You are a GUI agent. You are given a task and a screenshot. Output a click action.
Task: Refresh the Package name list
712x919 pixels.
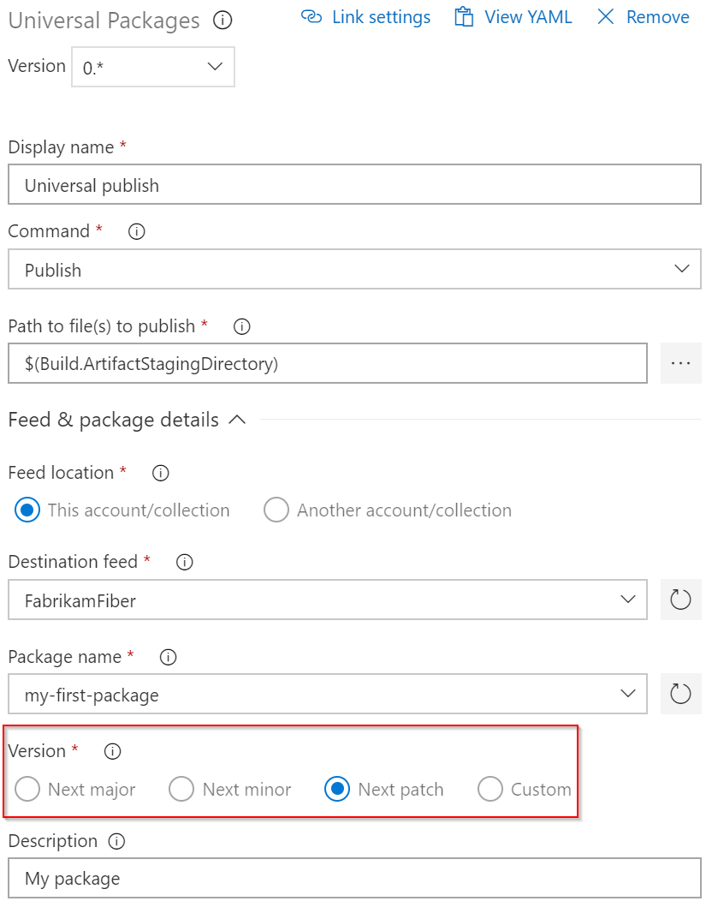pos(680,694)
